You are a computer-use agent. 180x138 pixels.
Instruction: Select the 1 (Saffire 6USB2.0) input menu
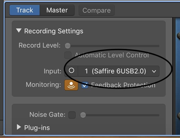tap(119, 71)
